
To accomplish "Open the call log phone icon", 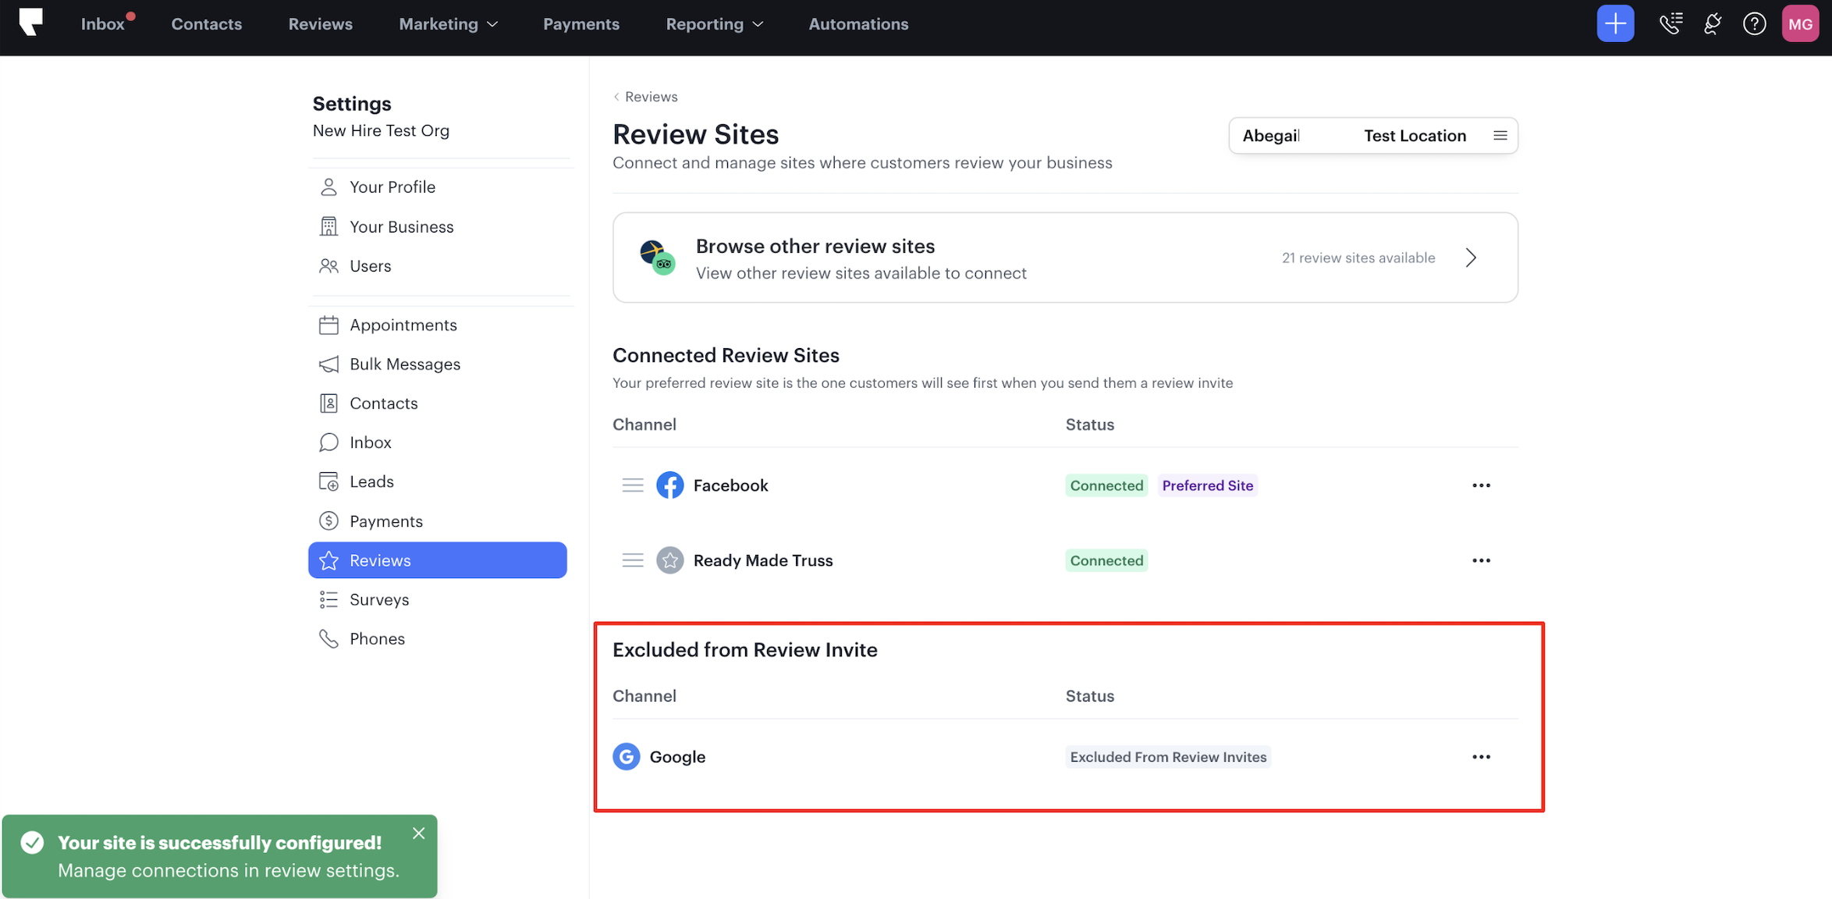I will pyautogui.click(x=1671, y=23).
